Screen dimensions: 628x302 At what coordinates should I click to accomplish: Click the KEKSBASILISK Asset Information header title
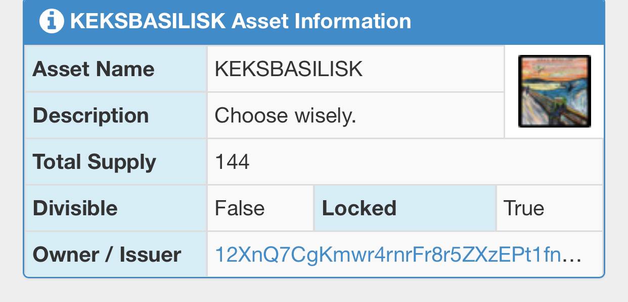click(241, 21)
